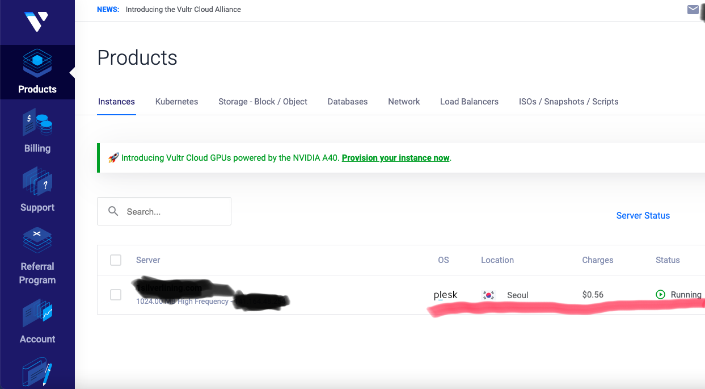Open the Billing sidebar section
Image resolution: width=705 pixels, height=389 pixels.
pos(37,131)
